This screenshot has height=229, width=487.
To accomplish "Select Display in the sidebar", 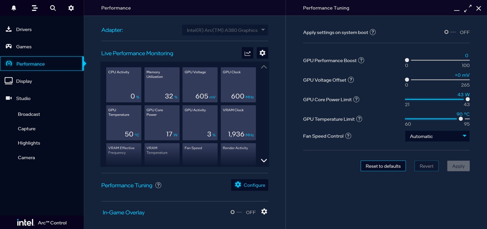I will click(x=24, y=81).
